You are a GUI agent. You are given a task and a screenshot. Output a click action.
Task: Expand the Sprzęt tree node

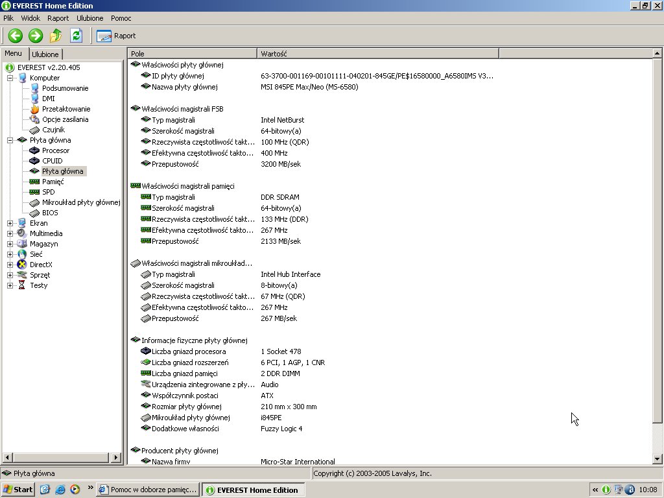pos(10,275)
